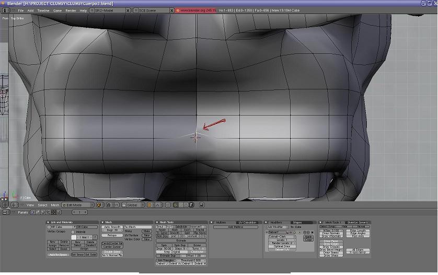This screenshot has height=275, width=438.
Task: Click the Object context icon in Panels header
Action: click(x=48, y=212)
